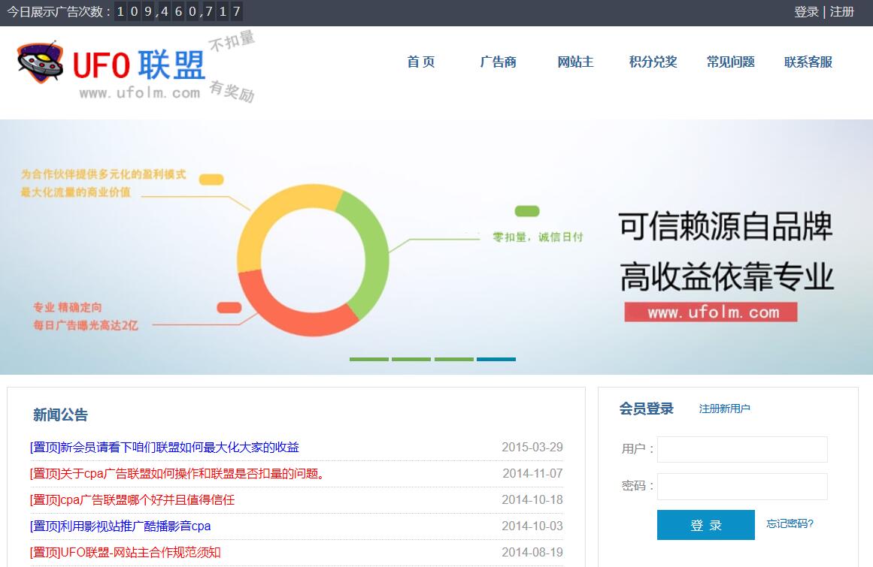This screenshot has height=567, width=873.
Task: Select the first banner slide indicator
Action: pos(369,359)
